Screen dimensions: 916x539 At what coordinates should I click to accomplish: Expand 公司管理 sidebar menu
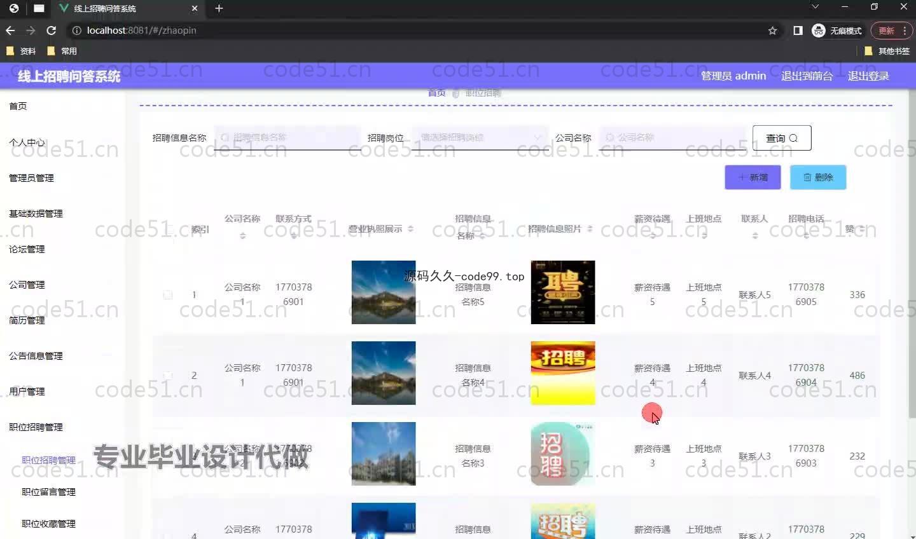click(27, 285)
